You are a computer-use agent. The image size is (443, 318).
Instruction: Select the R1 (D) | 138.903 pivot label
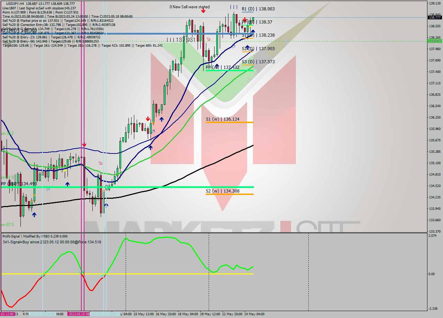tap(258, 9)
